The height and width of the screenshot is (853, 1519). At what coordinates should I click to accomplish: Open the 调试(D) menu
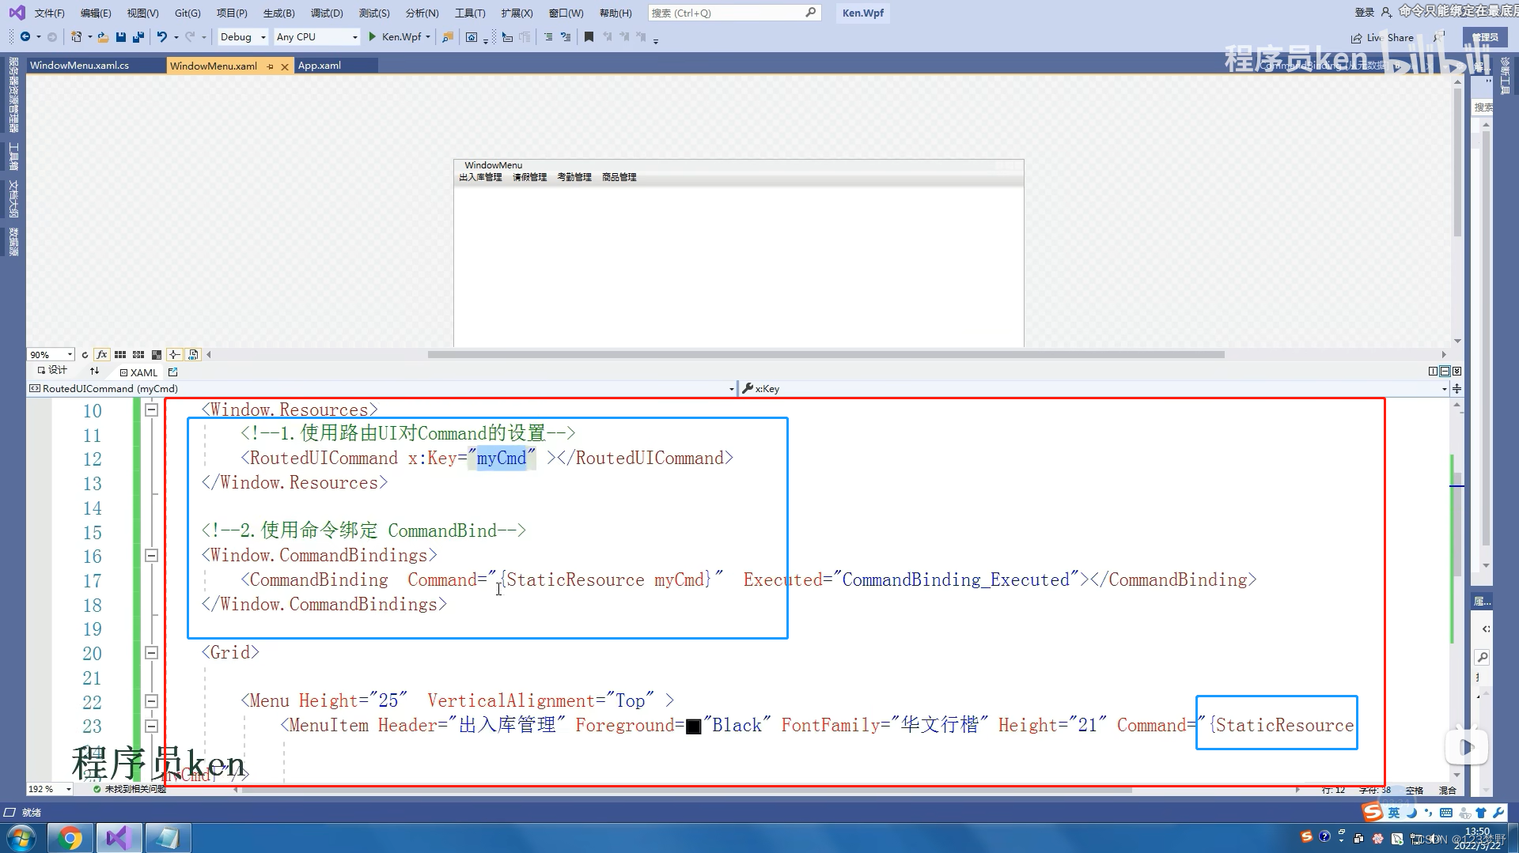pyautogui.click(x=327, y=13)
